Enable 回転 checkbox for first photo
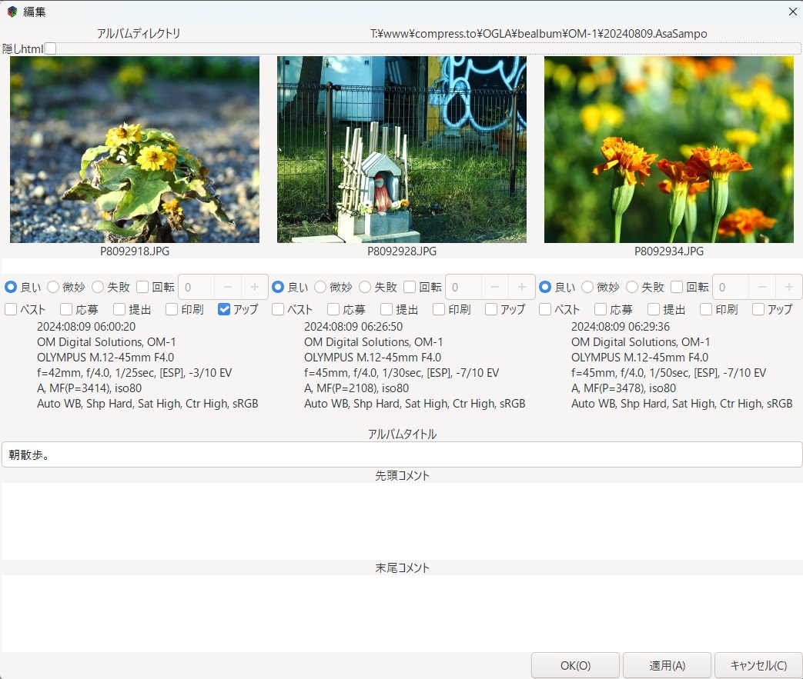The image size is (803, 679). pos(142,287)
